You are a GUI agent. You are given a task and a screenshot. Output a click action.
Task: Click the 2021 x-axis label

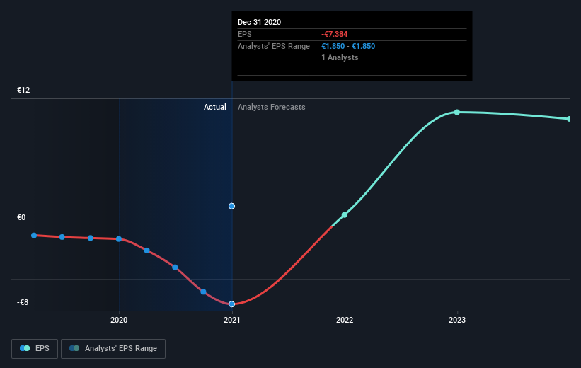point(231,320)
